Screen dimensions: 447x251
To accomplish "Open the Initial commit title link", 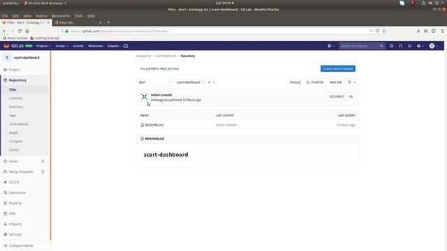I will click(x=161, y=95).
